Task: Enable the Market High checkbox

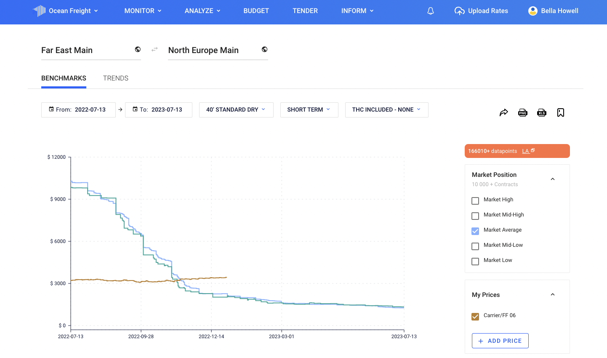Action: click(x=475, y=201)
